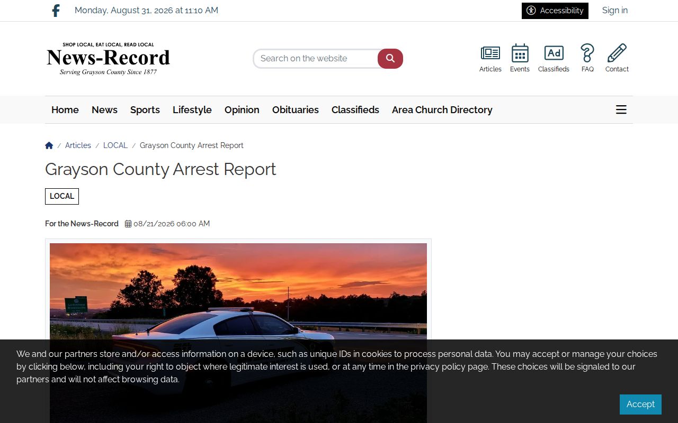
Task: Click the Grayson County Arrest Report headline
Action: (x=160, y=169)
